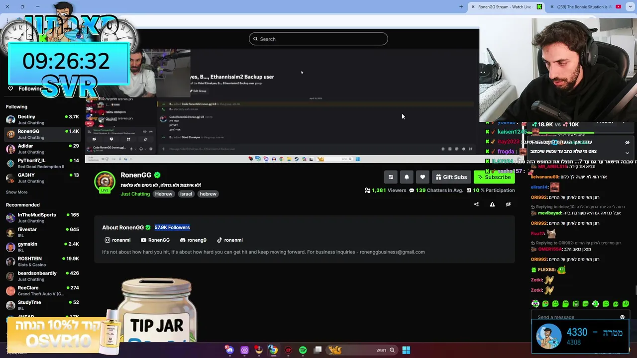Viewport: 637px width, 358px height.
Task: Toggle the hide (crossed-eye) icon under stats
Action: (x=508, y=204)
